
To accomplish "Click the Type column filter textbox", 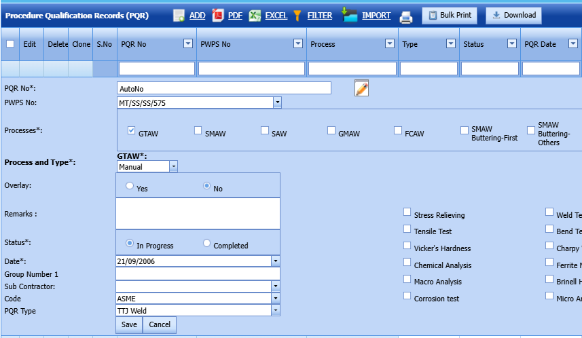I will coord(429,69).
